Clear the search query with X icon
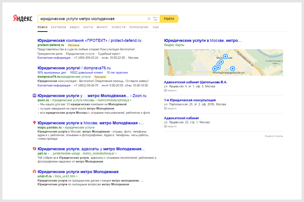 click(x=149, y=19)
